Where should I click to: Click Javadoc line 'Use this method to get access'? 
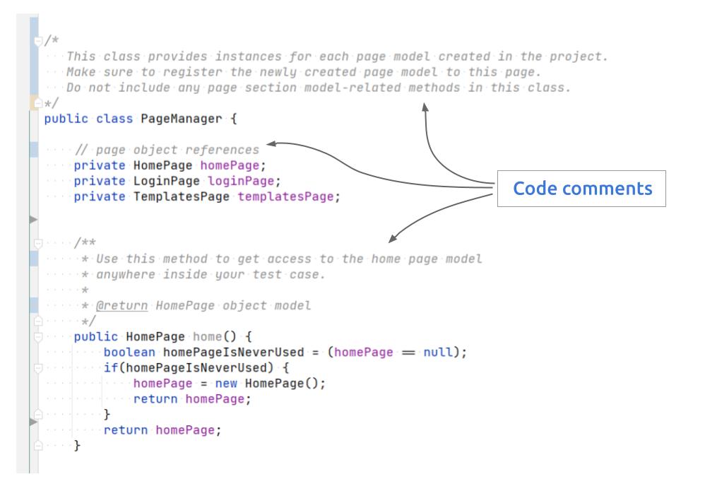tap(289, 259)
